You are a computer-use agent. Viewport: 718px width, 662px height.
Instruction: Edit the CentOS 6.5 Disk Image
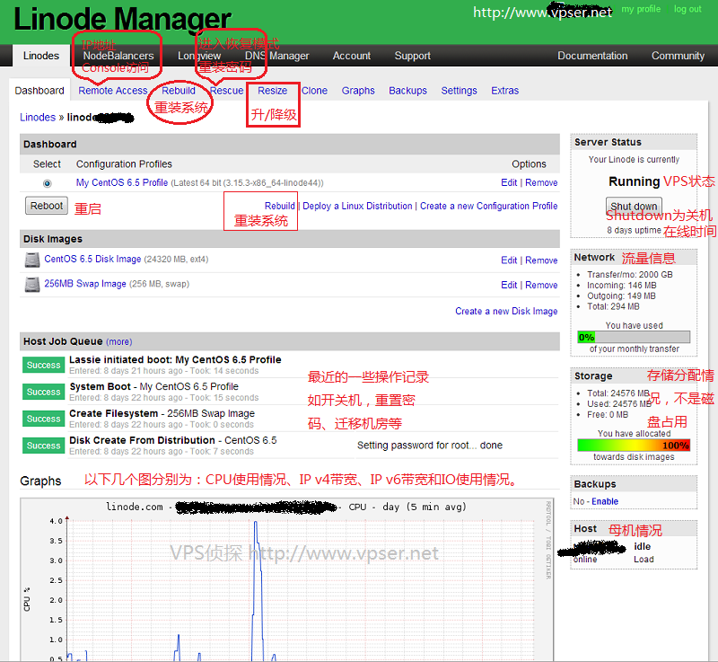click(x=509, y=260)
